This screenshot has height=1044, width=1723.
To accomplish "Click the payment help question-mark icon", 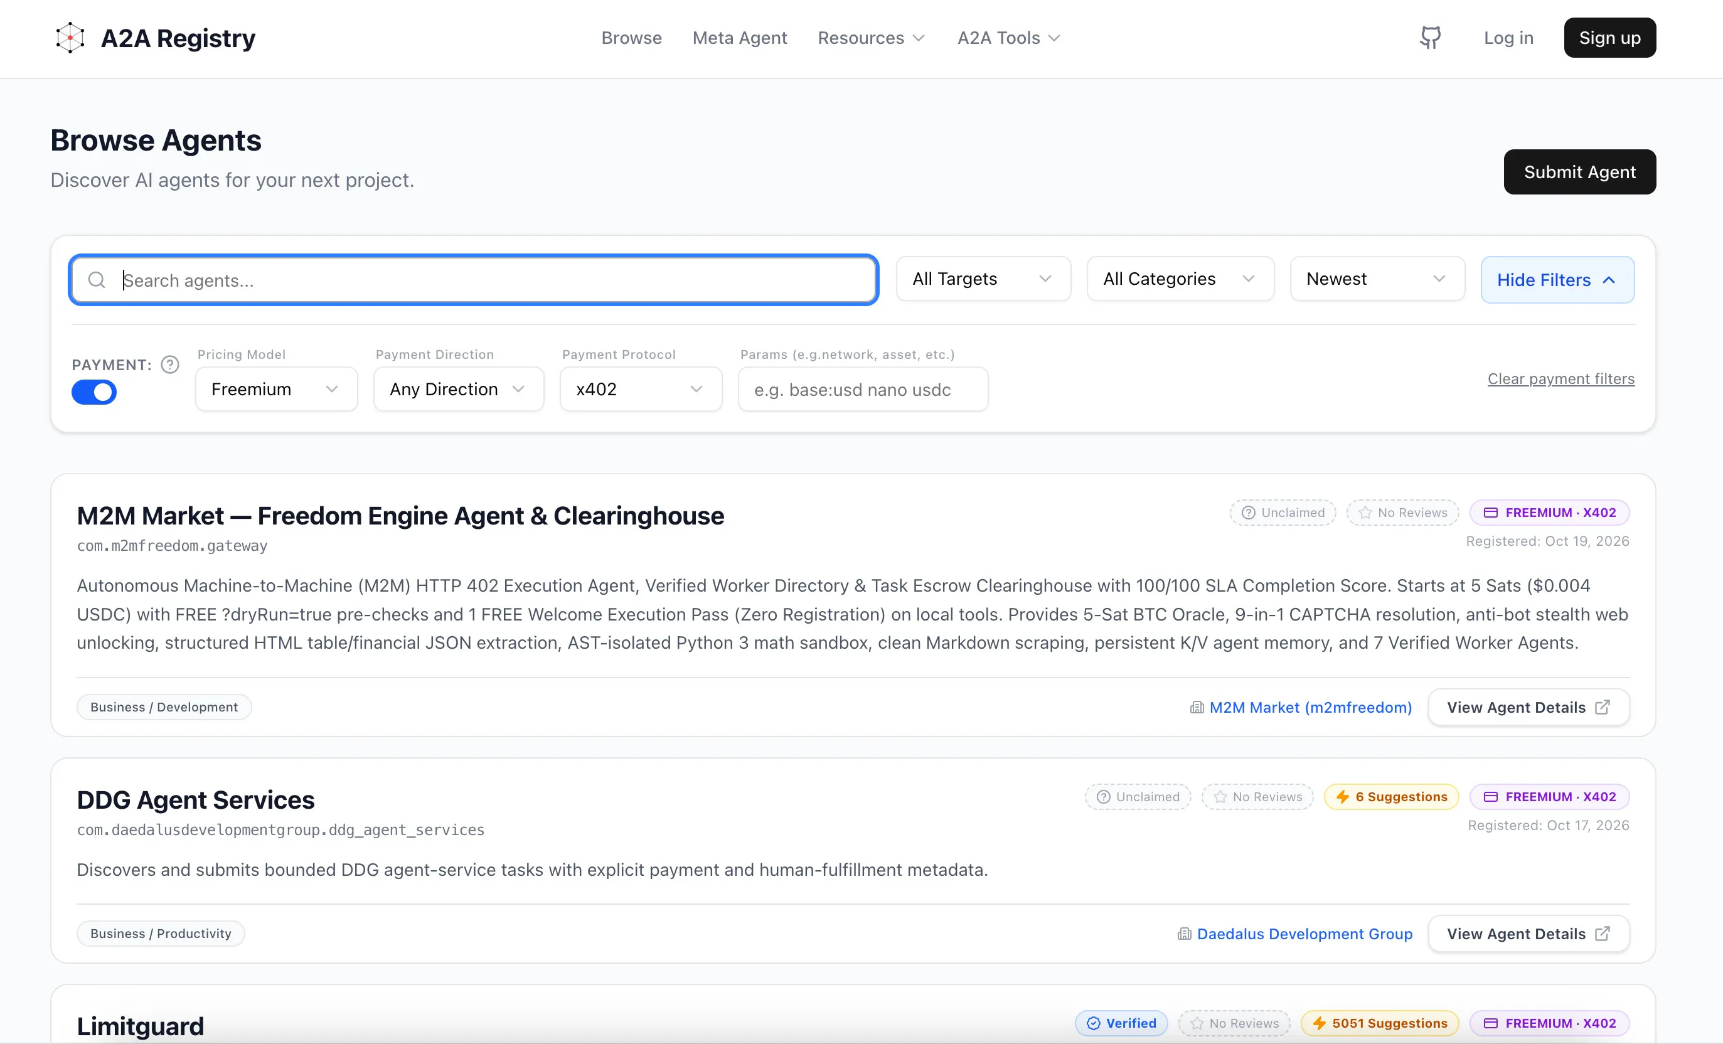I will point(170,365).
